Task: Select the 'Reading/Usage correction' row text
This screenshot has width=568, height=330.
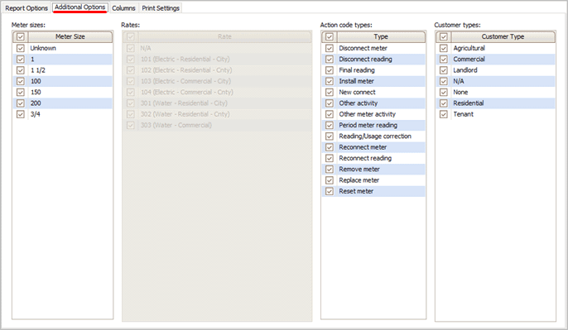Action: click(375, 136)
